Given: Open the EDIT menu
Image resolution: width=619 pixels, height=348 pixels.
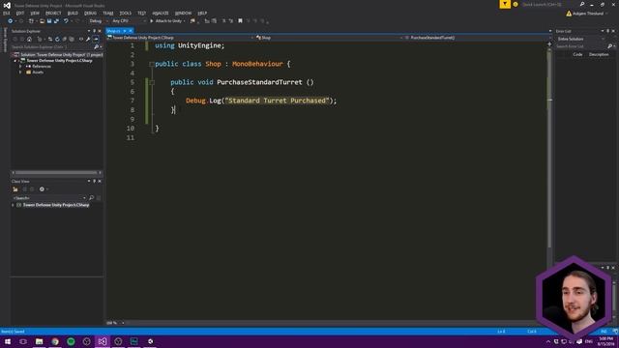Looking at the screenshot, I should 20,13.
